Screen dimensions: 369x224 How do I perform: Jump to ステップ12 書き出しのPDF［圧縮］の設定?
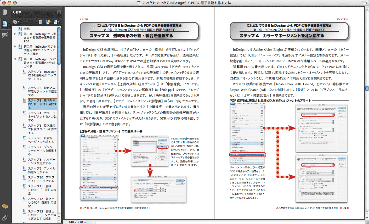pyautogui.click(x=42, y=203)
